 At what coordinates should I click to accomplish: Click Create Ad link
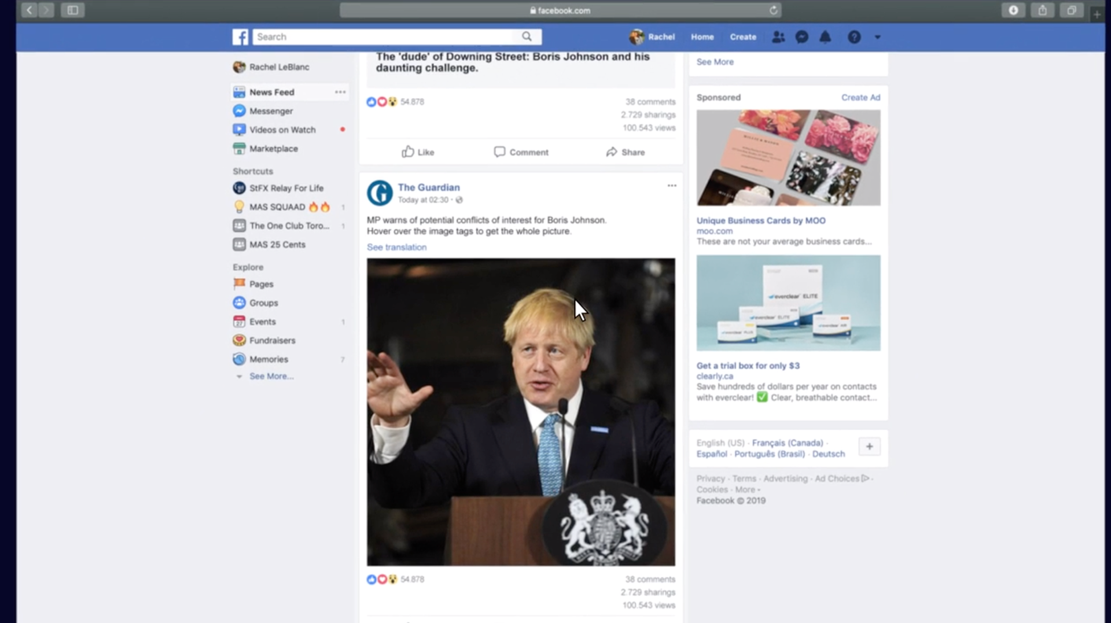click(x=860, y=97)
